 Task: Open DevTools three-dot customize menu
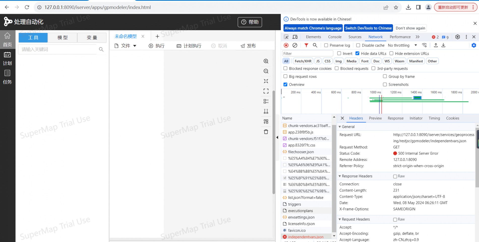466,37
